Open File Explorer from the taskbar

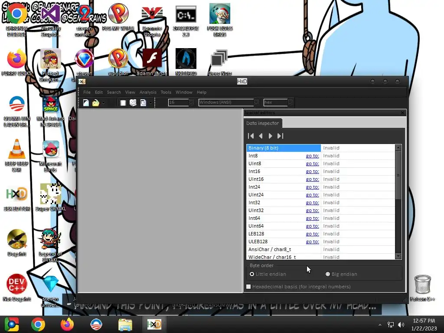coord(125,324)
